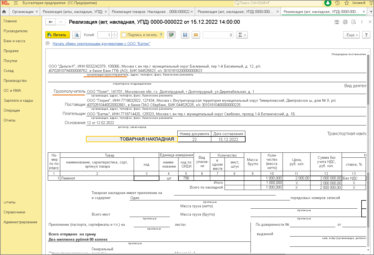Open the Продажи section
374x255 pixels.
[x=11, y=51]
